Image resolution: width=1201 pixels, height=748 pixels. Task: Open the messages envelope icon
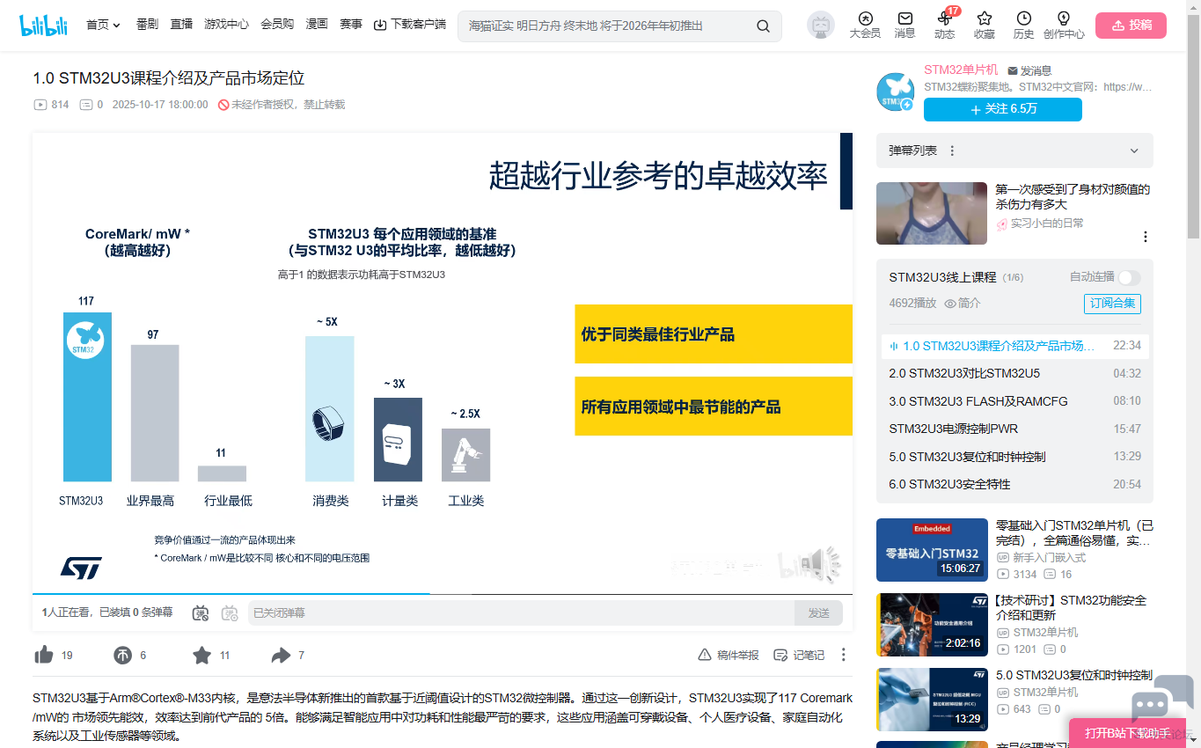(904, 18)
